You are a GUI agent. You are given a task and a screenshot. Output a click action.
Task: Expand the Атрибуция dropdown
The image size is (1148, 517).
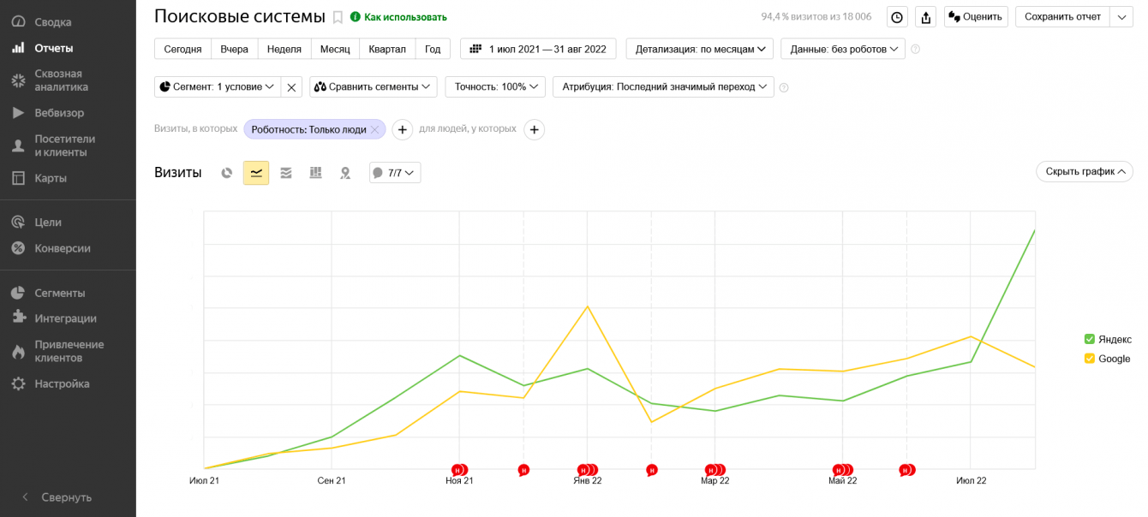click(663, 86)
